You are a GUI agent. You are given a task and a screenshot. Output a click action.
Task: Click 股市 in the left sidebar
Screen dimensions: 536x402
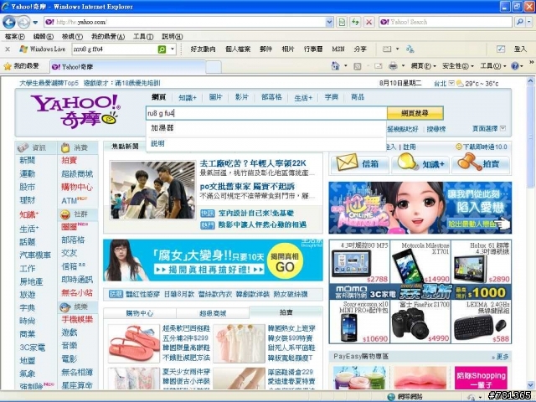click(28, 187)
